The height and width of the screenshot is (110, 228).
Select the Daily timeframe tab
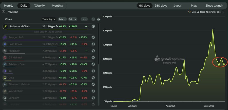(x=24, y=6)
